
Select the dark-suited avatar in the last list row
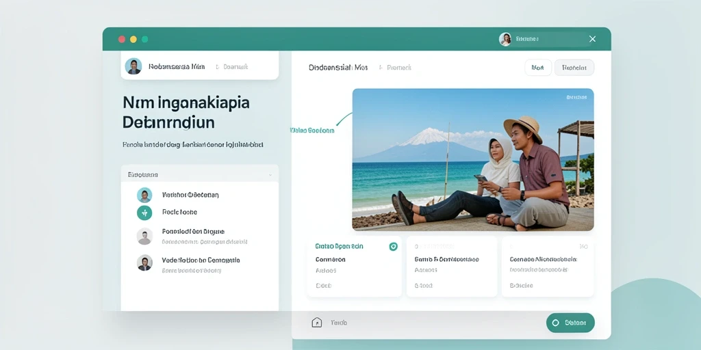pos(144,262)
